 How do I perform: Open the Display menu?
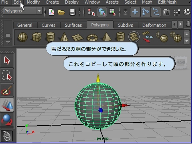tap(72, 2)
